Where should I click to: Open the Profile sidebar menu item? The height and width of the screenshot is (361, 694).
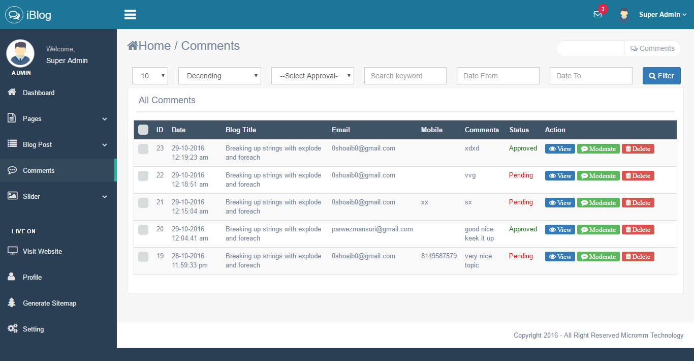pos(32,277)
